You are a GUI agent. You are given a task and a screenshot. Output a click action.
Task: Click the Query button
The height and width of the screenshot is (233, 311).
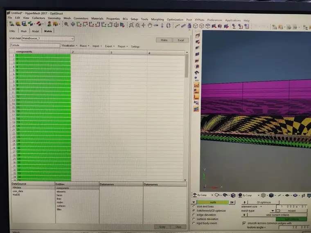point(162,227)
